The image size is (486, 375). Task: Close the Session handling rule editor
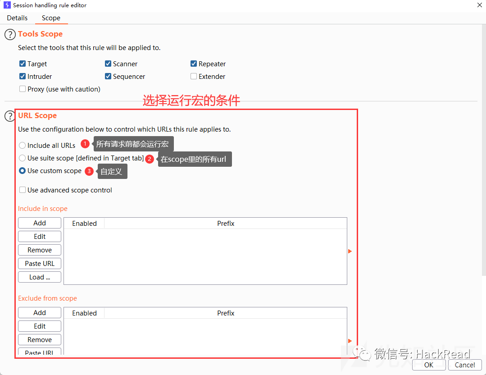[x=479, y=5]
